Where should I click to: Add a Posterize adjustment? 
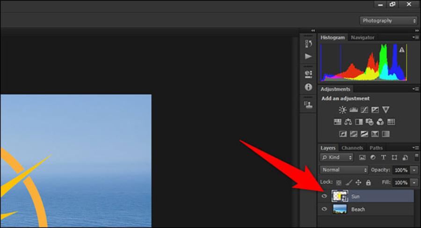coord(354,134)
